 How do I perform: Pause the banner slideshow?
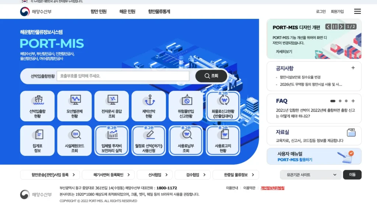coord(335,27)
